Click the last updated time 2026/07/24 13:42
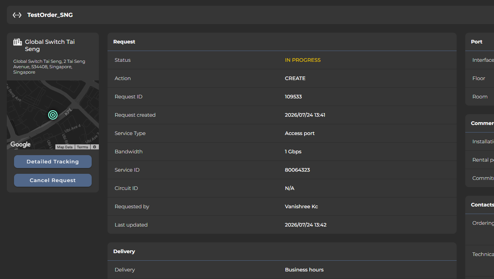Viewport: 494px width, 279px height. pyautogui.click(x=306, y=225)
